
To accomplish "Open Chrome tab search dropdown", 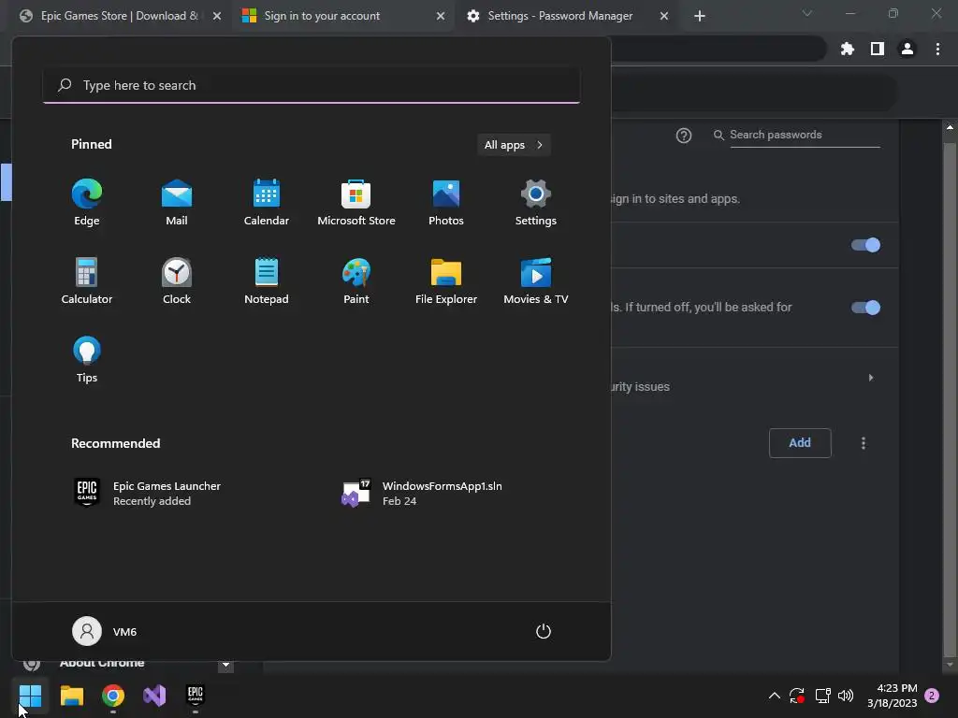I will pos(807,13).
